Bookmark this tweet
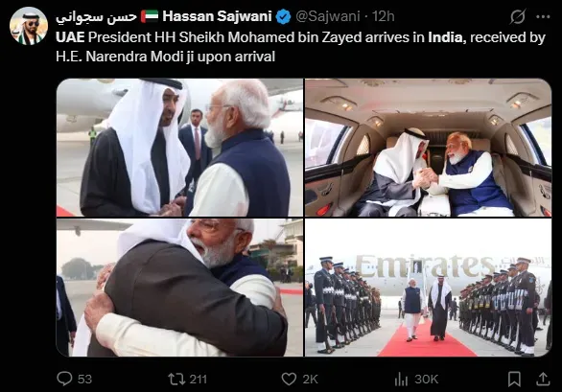 [514, 379]
